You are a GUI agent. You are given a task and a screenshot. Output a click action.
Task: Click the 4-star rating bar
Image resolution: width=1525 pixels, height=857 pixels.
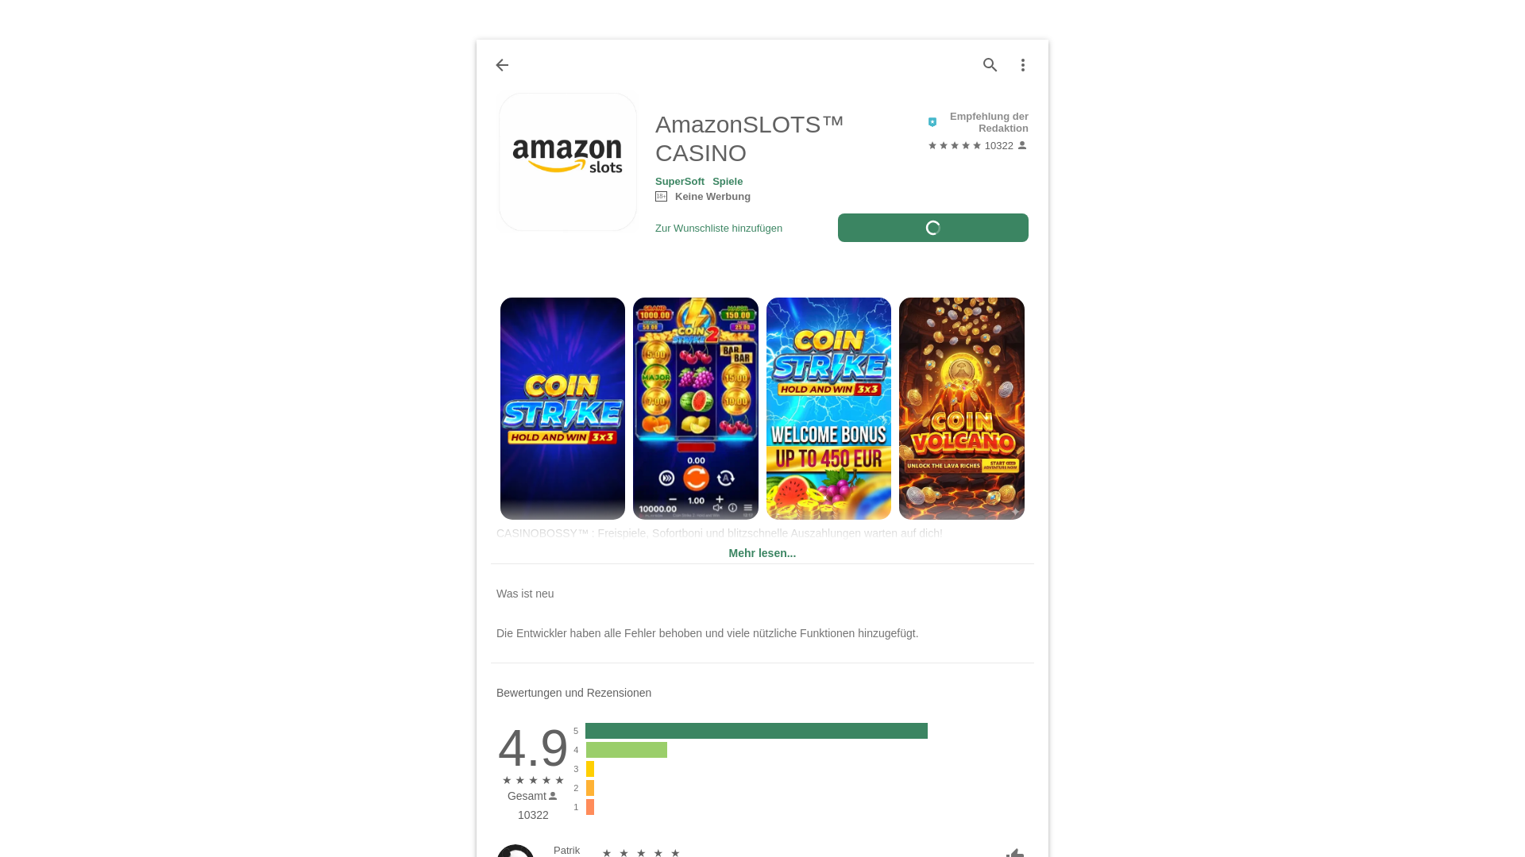(627, 750)
